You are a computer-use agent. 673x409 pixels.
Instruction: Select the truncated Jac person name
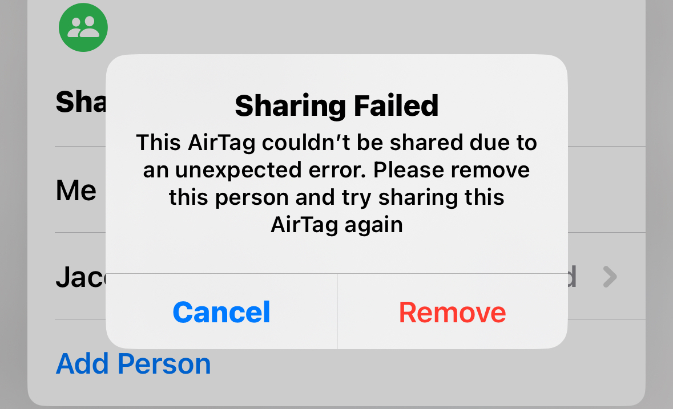coord(80,277)
